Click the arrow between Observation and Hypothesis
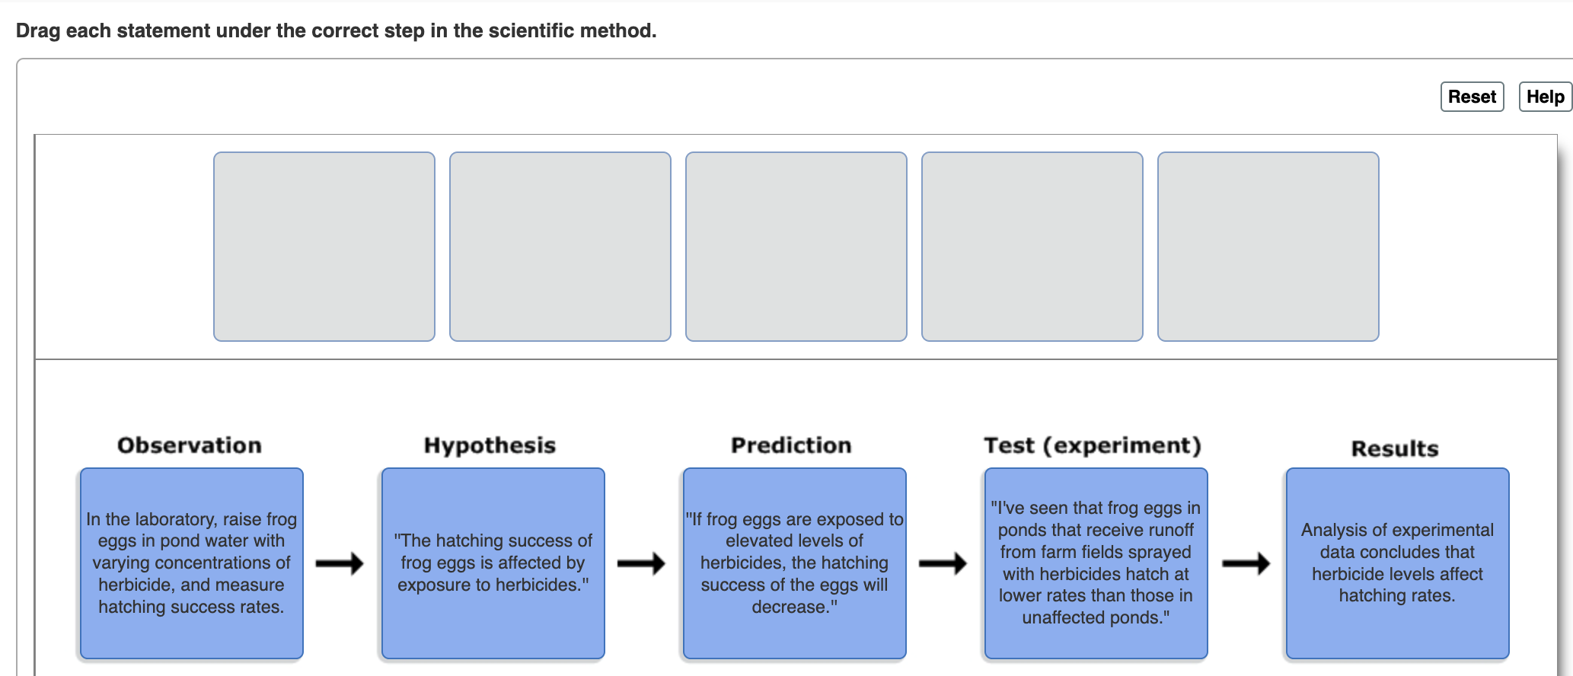The height and width of the screenshot is (676, 1573). (x=341, y=562)
